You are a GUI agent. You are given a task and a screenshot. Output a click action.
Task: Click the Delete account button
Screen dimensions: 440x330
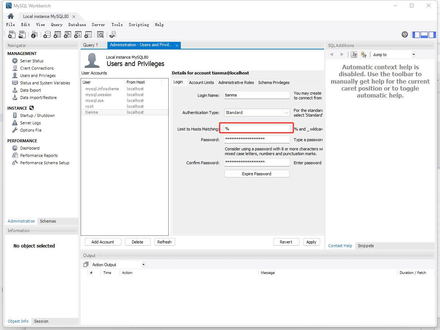point(137,242)
